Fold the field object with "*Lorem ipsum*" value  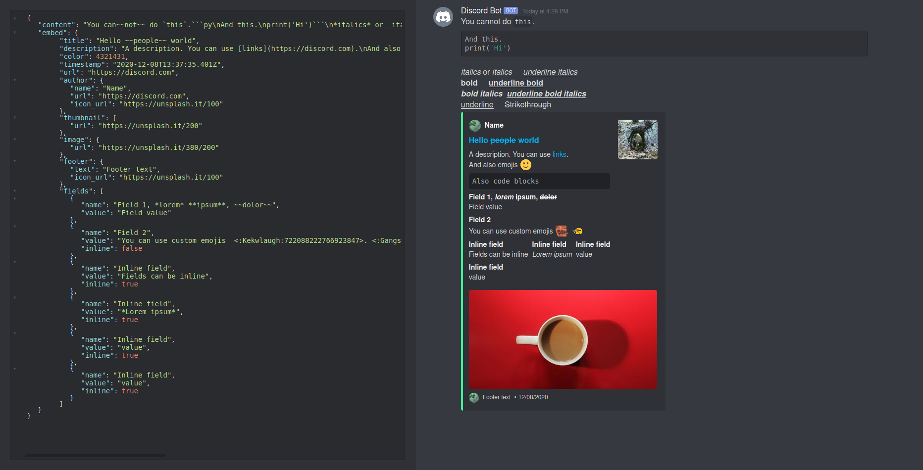(15, 298)
